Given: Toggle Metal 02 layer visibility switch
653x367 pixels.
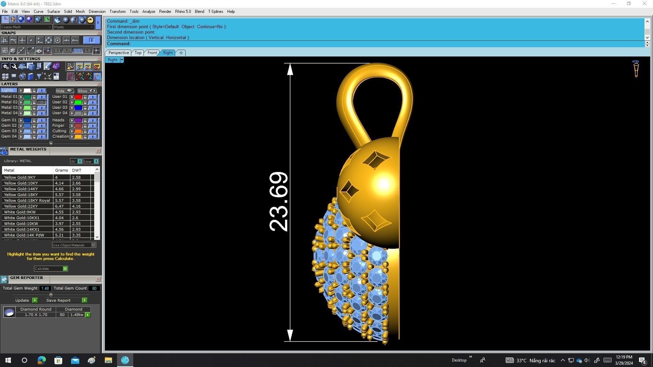Looking at the screenshot, I should [41, 102].
